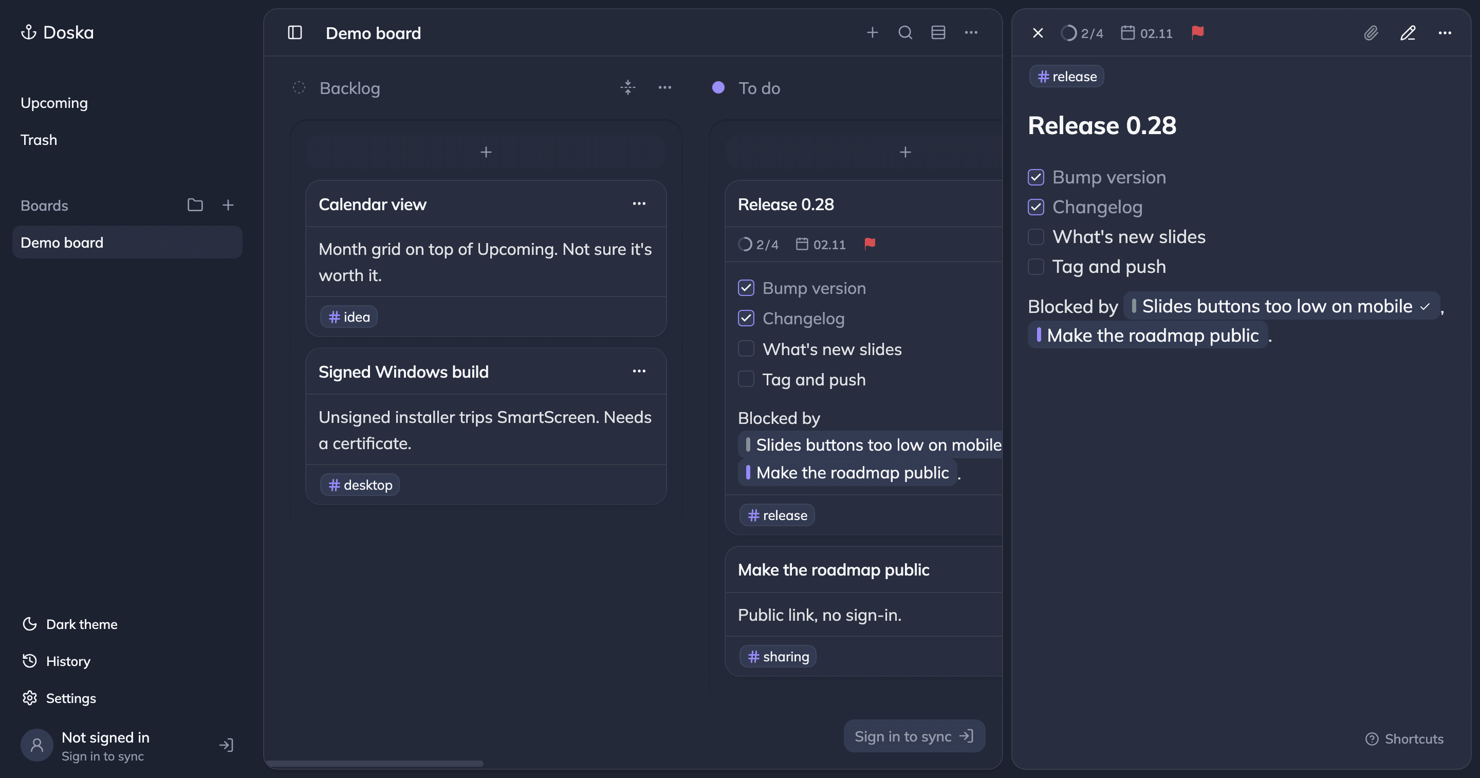Uncheck Changelog in detail panel
Viewport: 1480px width, 778px height.
[1036, 207]
